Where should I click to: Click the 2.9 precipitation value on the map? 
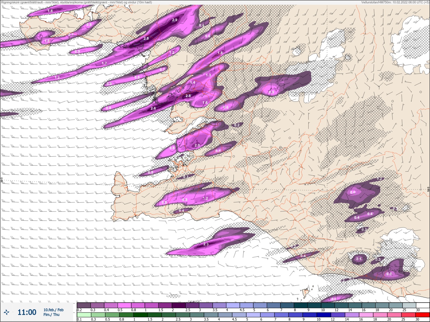(175, 20)
